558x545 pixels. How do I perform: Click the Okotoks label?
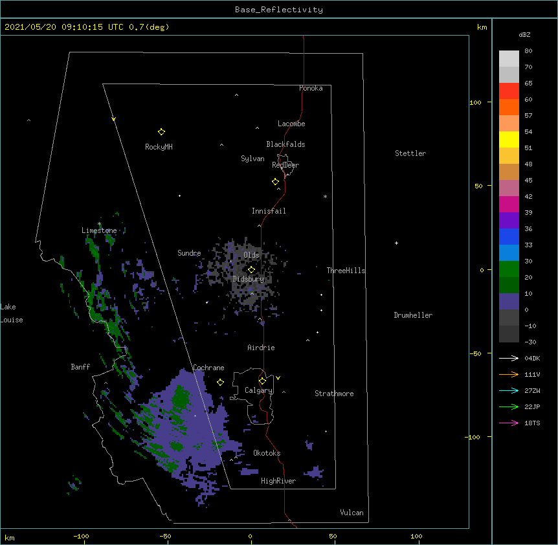(267, 453)
